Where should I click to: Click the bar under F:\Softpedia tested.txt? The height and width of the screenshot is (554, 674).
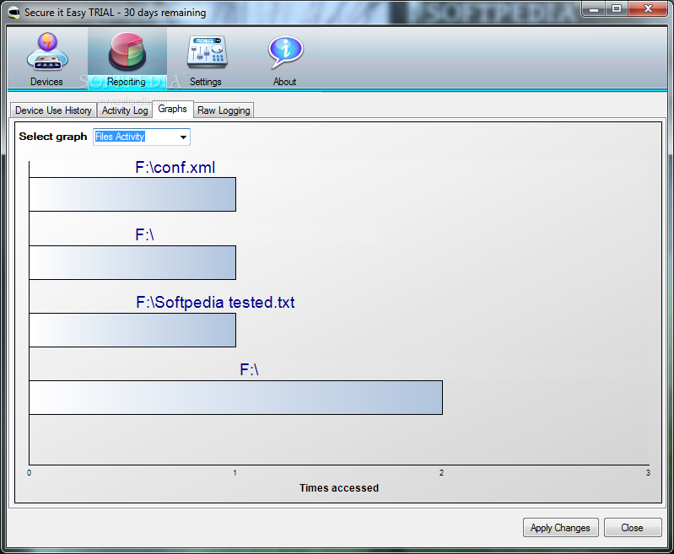[x=132, y=330]
